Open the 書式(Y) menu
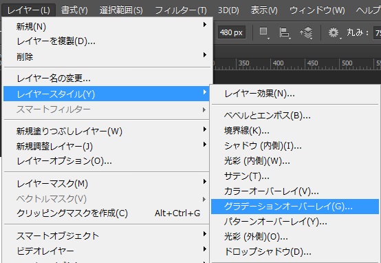This screenshot has height=263, width=381. tap(74, 10)
